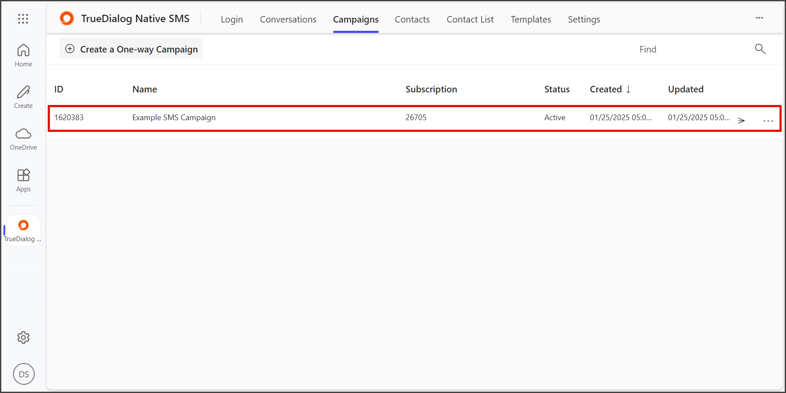
Task: Open the app launcher grid icon
Action: (x=23, y=19)
